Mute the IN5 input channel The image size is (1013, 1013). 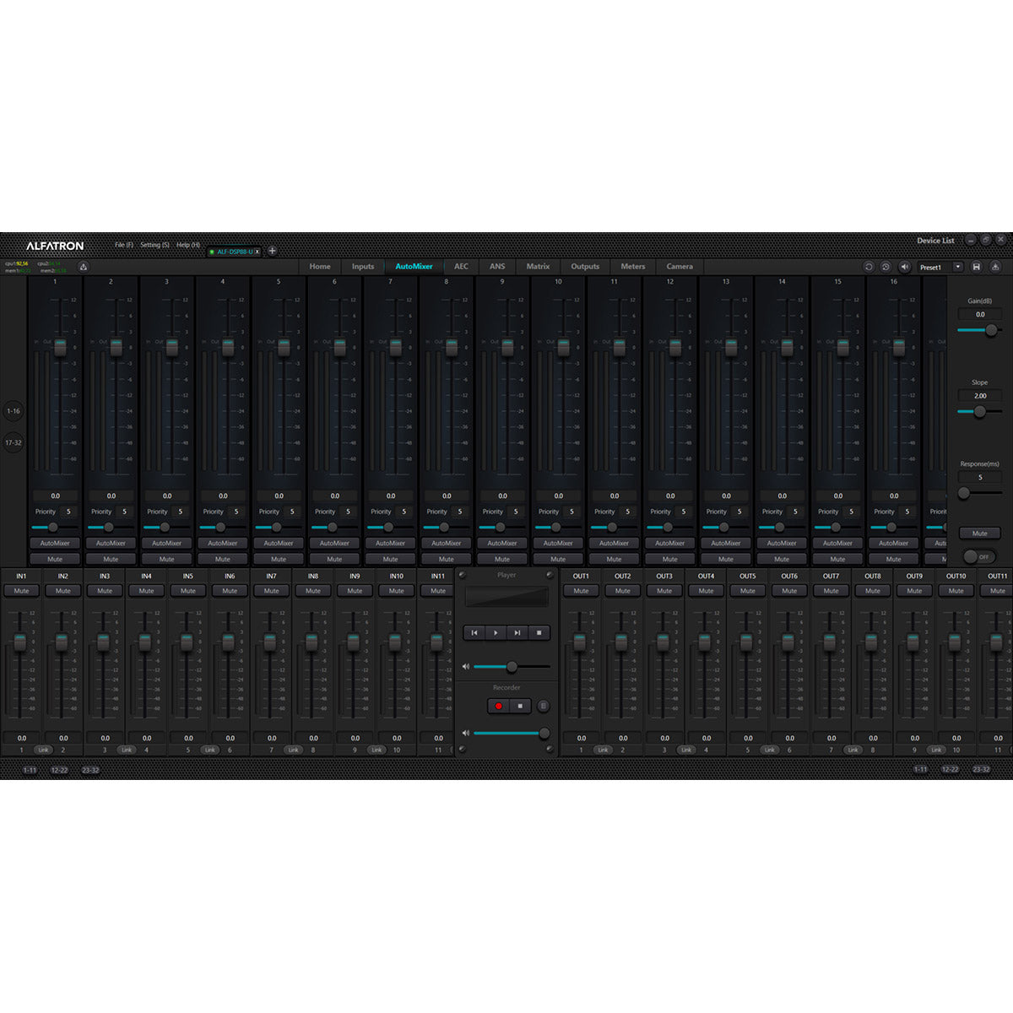pos(187,591)
